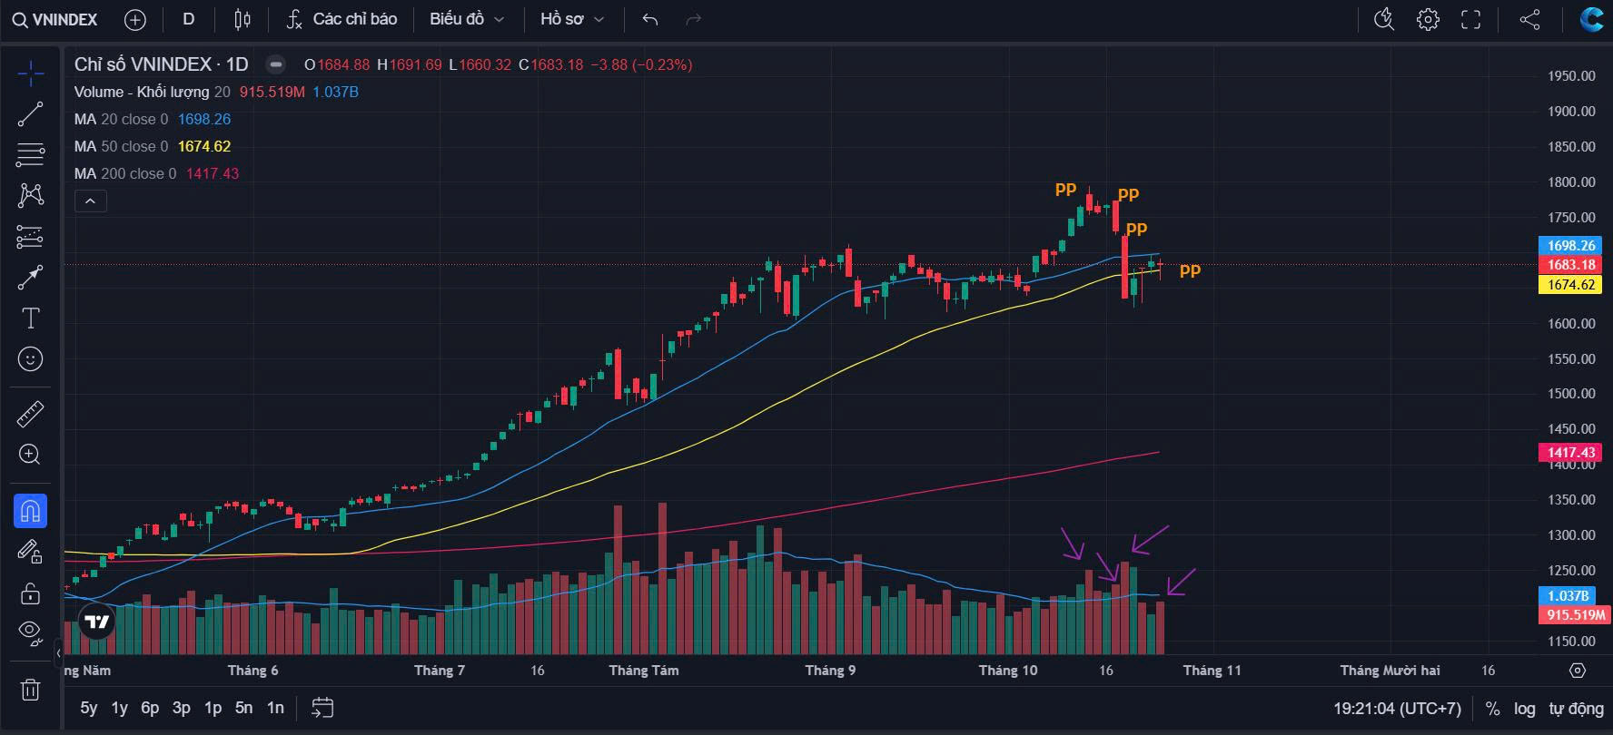Image resolution: width=1613 pixels, height=735 pixels.
Task: Select the text annotation tool
Action: (x=30, y=318)
